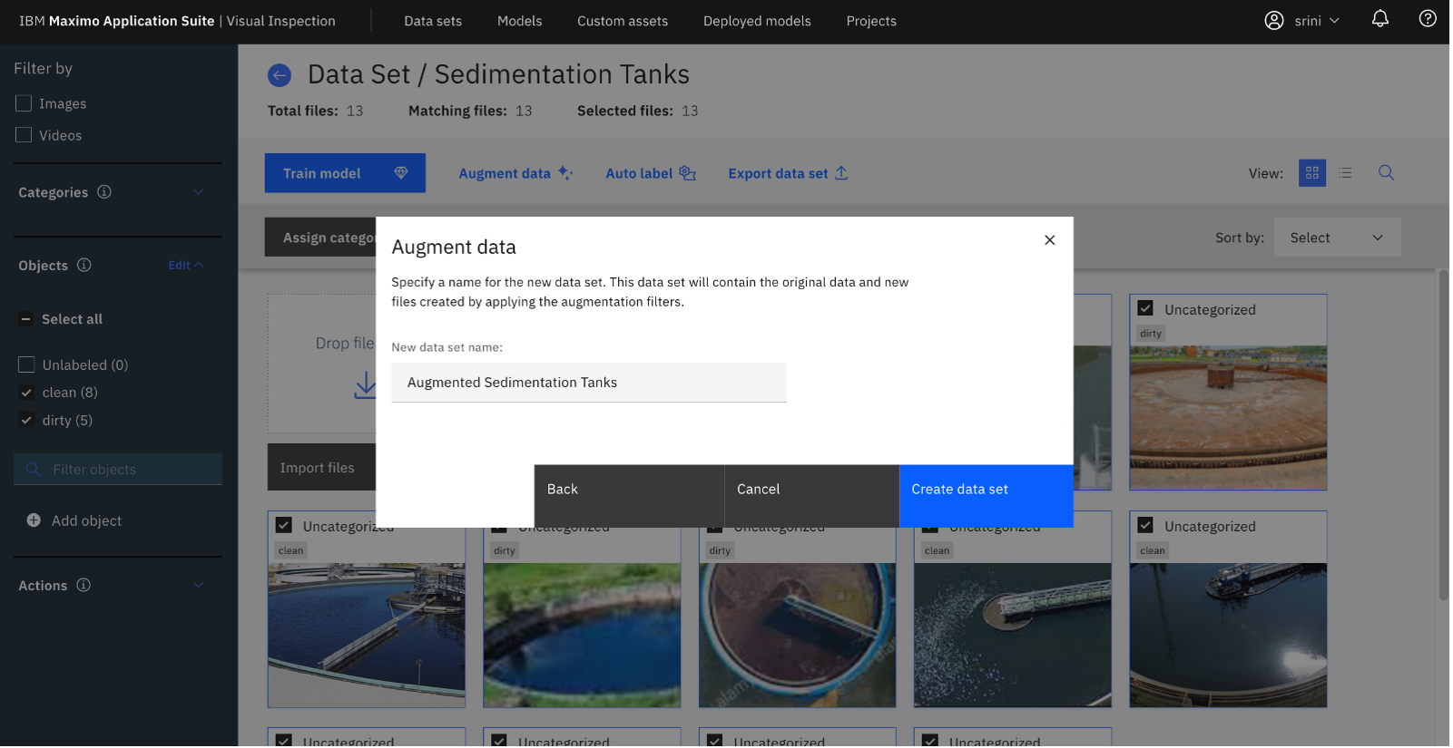Viewport: 1453px width, 748px height.
Task: Open the Models nav item
Action: 521,21
